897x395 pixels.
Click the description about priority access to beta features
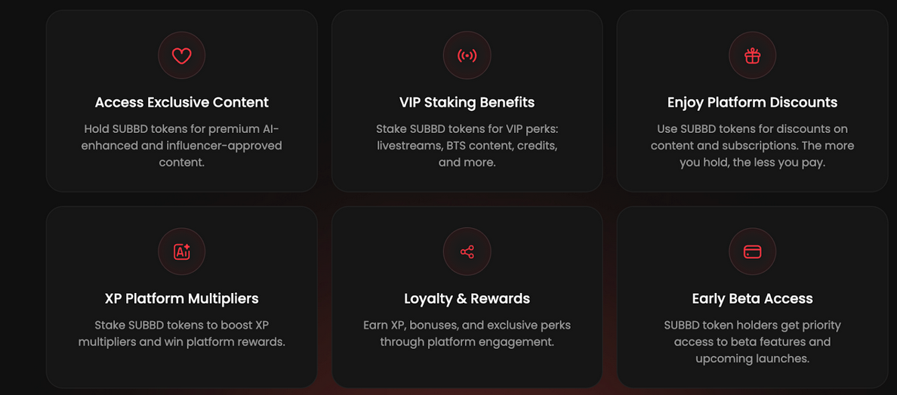click(752, 341)
